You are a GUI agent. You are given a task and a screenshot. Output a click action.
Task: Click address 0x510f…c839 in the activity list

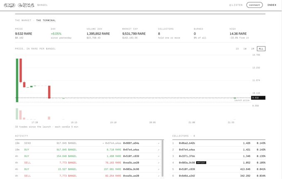[131, 156]
